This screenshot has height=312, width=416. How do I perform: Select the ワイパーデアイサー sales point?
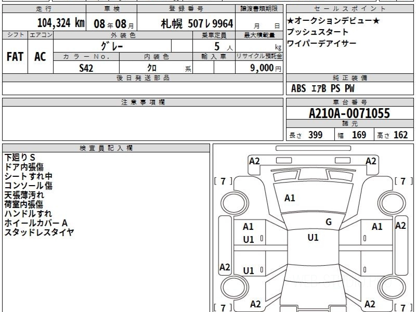(x=321, y=43)
